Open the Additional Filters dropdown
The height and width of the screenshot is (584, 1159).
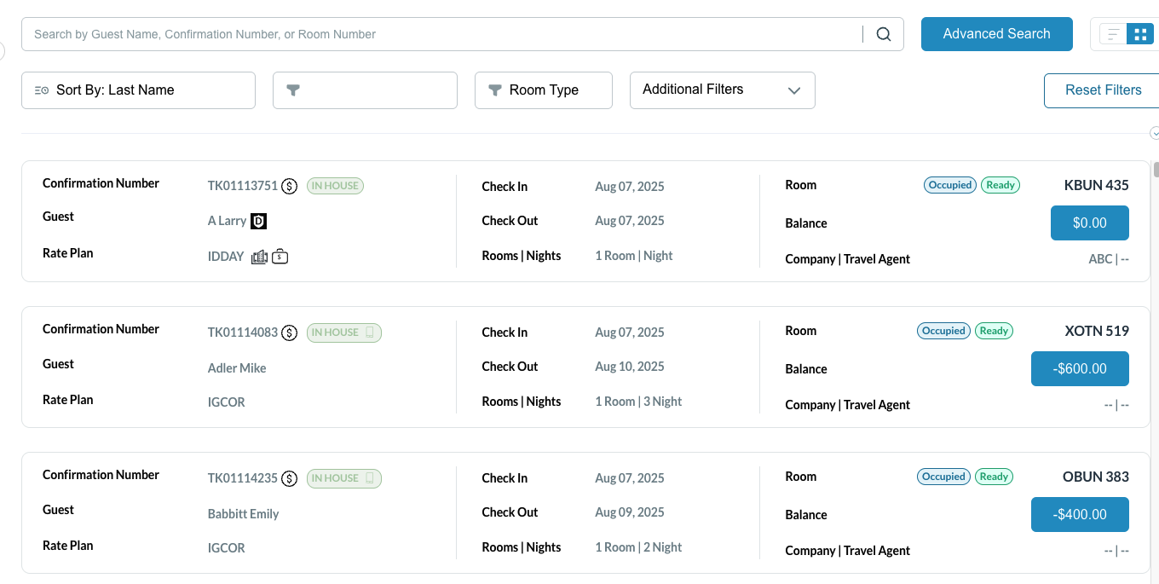pos(722,90)
